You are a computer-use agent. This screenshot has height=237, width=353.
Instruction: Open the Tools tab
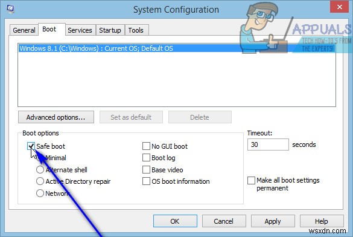136,30
